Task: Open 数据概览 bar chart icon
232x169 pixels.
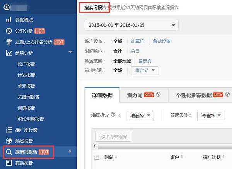Action: point(9,20)
